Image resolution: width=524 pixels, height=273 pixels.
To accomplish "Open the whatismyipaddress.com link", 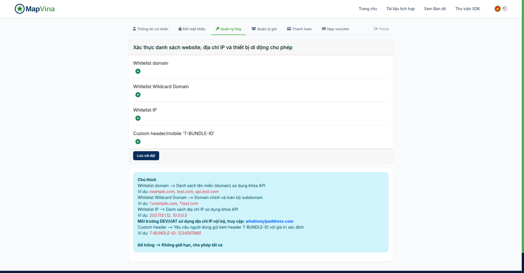I will click(x=269, y=221).
